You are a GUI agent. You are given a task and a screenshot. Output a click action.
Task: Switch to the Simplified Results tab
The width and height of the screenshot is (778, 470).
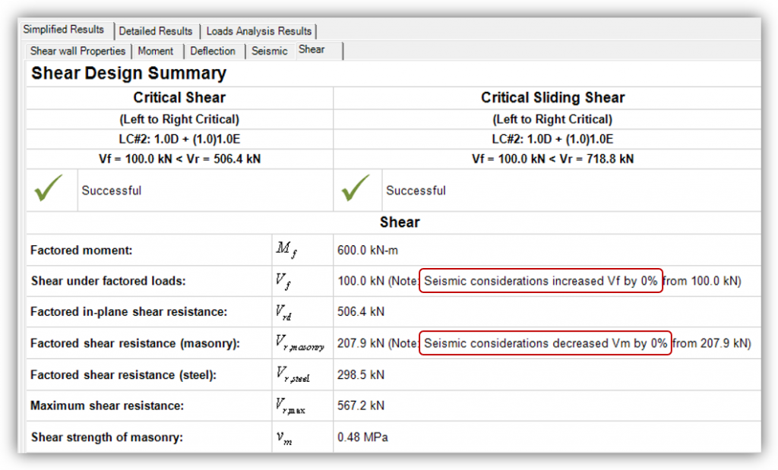pos(64,30)
